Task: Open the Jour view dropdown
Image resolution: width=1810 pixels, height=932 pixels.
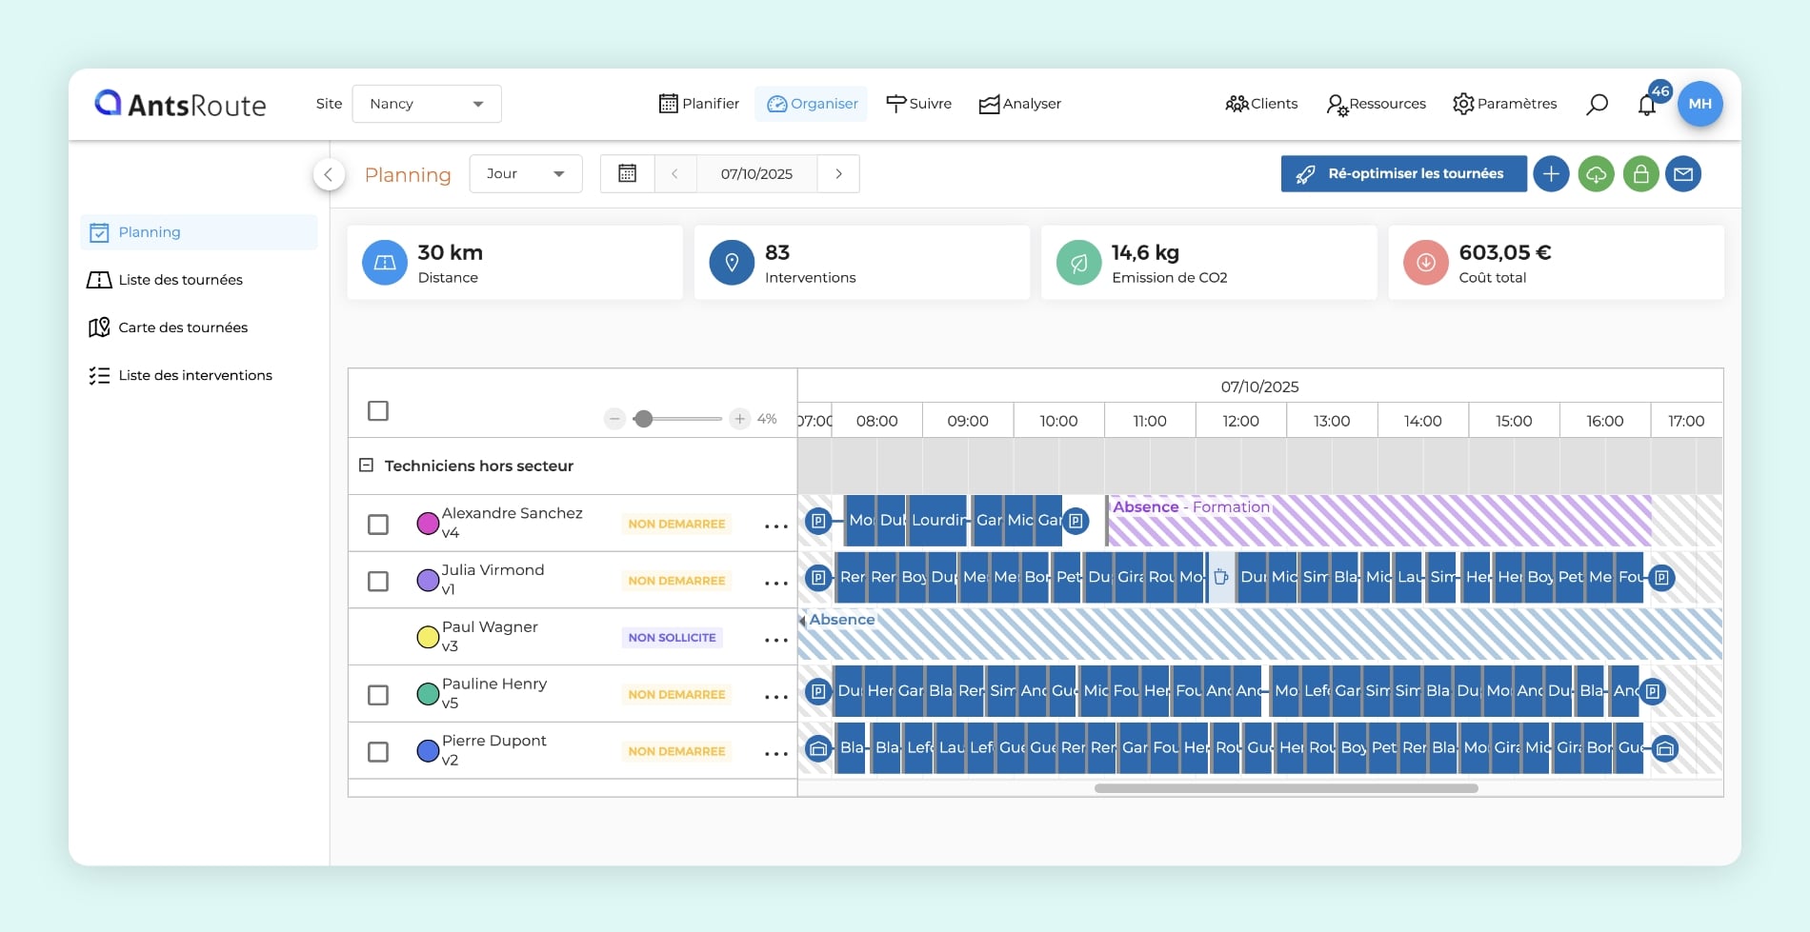Action: coord(525,174)
